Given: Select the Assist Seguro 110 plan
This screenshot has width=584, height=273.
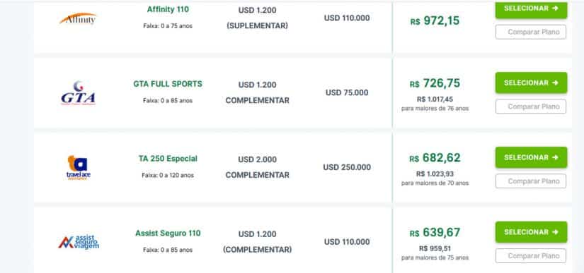Looking at the screenshot, I should (531, 232).
